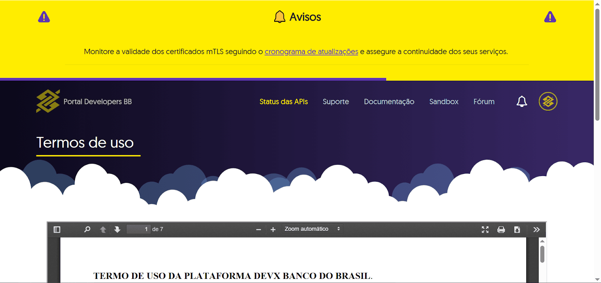This screenshot has width=601, height=283.
Task: Click the 'de 7' page count text
Action: 158,229
